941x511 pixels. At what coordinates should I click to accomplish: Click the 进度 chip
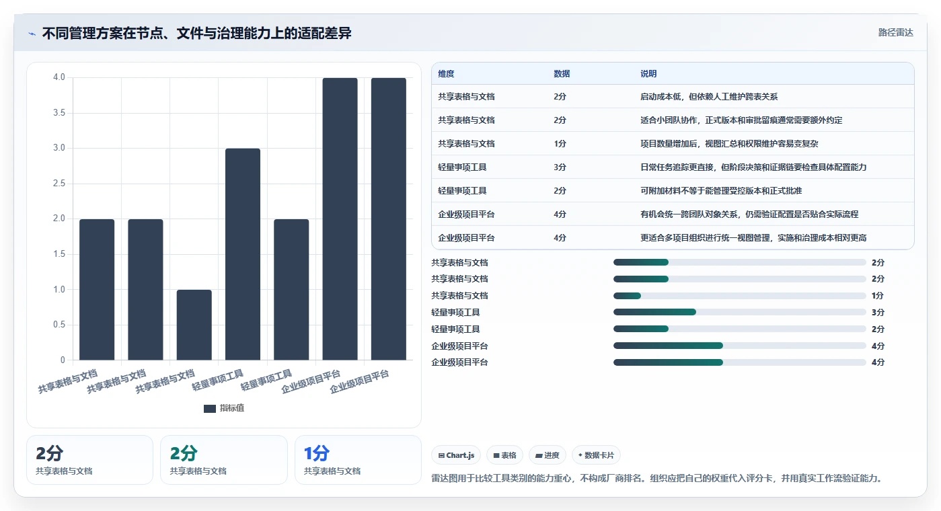tap(548, 455)
